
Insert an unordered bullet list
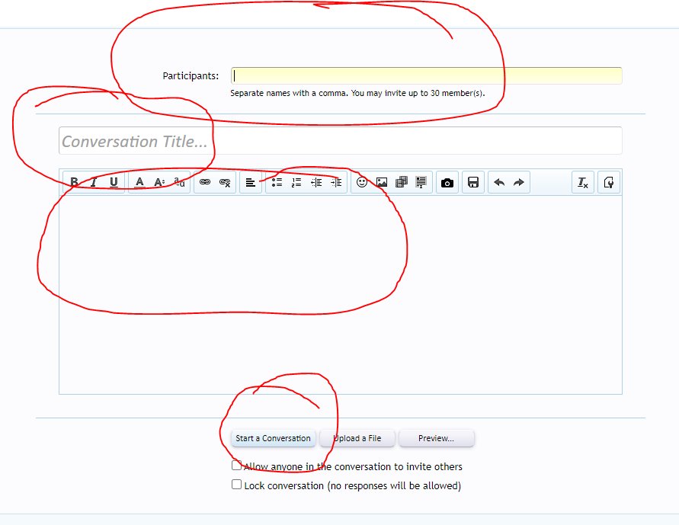point(277,182)
